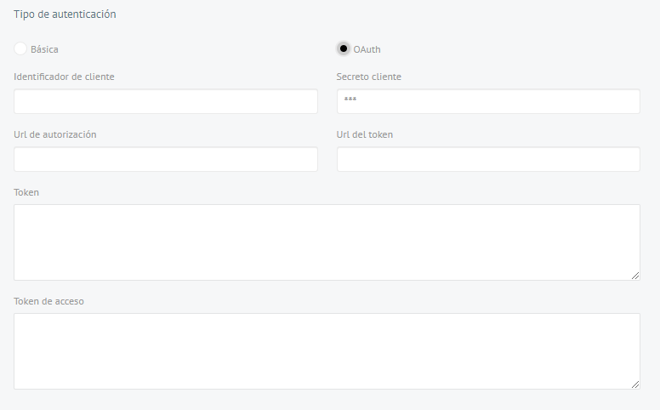
Task: Focus the Identificador de cliente input field
Action: point(166,101)
